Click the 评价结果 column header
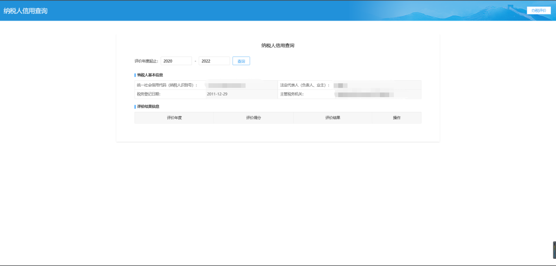This screenshot has width=556, height=266. pyautogui.click(x=333, y=118)
